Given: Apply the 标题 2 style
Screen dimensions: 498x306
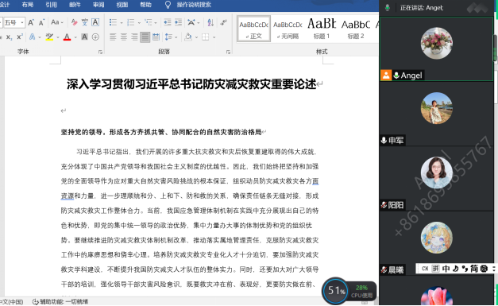Looking at the screenshot, I should (356, 29).
